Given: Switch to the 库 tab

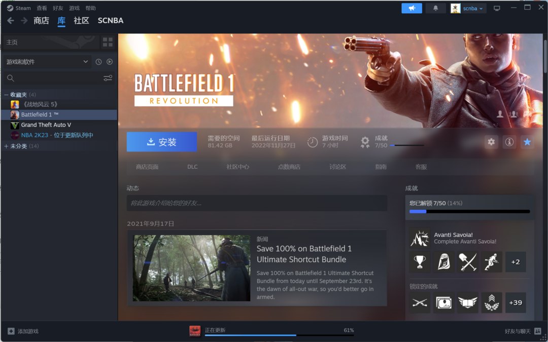Looking at the screenshot, I should coord(61,21).
